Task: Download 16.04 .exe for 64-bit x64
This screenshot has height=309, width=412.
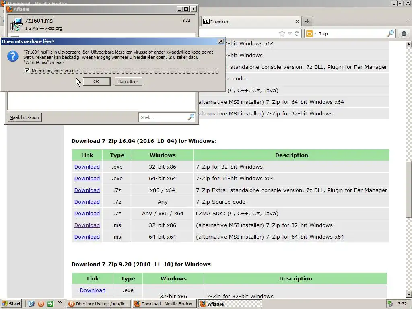Action: [87, 178]
